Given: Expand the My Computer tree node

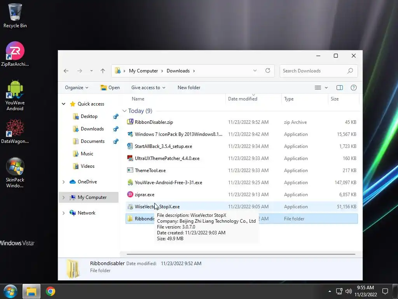Looking at the screenshot, I should point(64,197).
